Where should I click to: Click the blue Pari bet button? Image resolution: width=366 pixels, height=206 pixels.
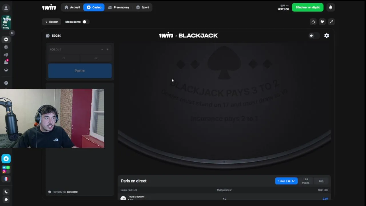pyautogui.click(x=80, y=71)
